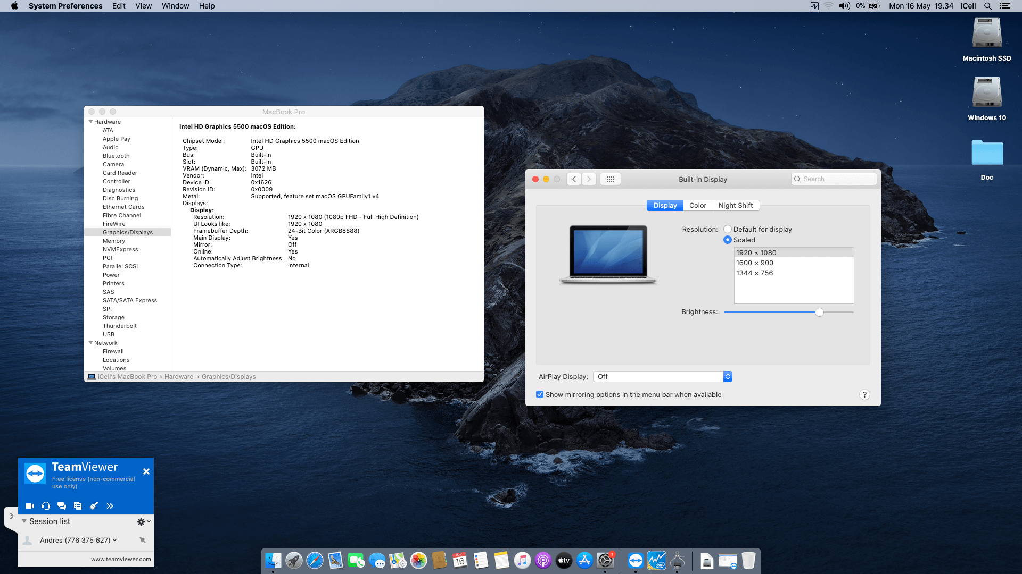Open TeamViewer file transfer icon
Screen dimensions: 1022x574
point(78,505)
